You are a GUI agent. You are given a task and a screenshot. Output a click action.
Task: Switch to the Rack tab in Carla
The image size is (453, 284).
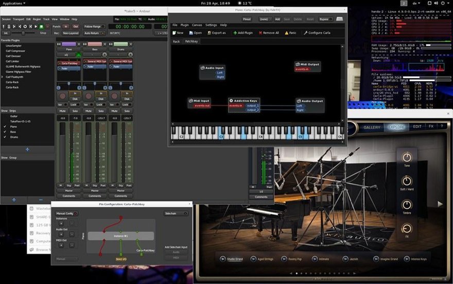176,42
